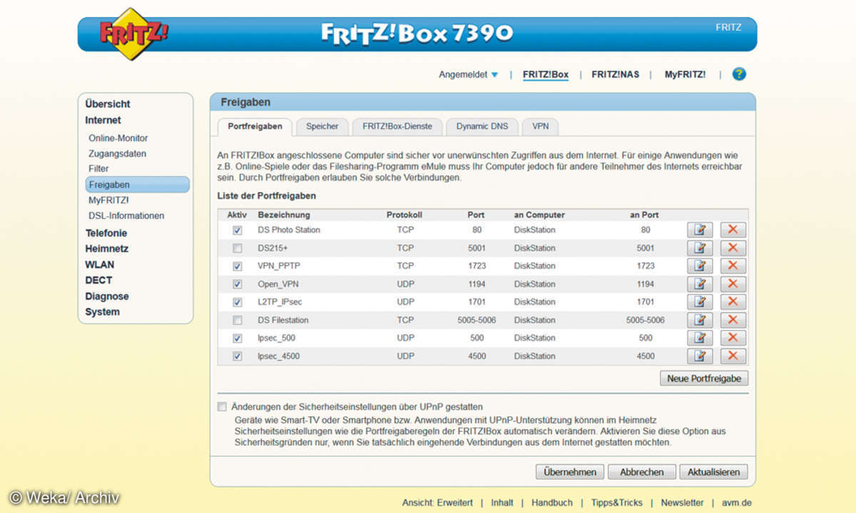This screenshot has height=513, width=856.
Task: Uncheck the Open_VPN active checkbox
Action: tap(237, 284)
